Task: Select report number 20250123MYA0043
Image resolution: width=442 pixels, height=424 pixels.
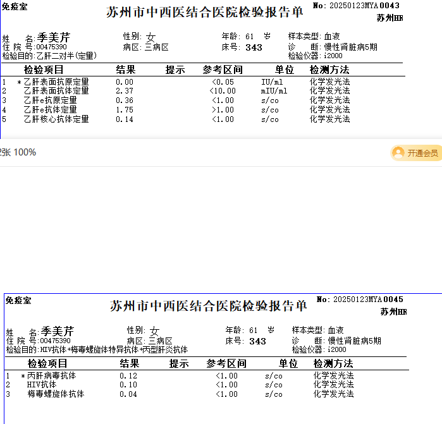Action: tap(364, 5)
